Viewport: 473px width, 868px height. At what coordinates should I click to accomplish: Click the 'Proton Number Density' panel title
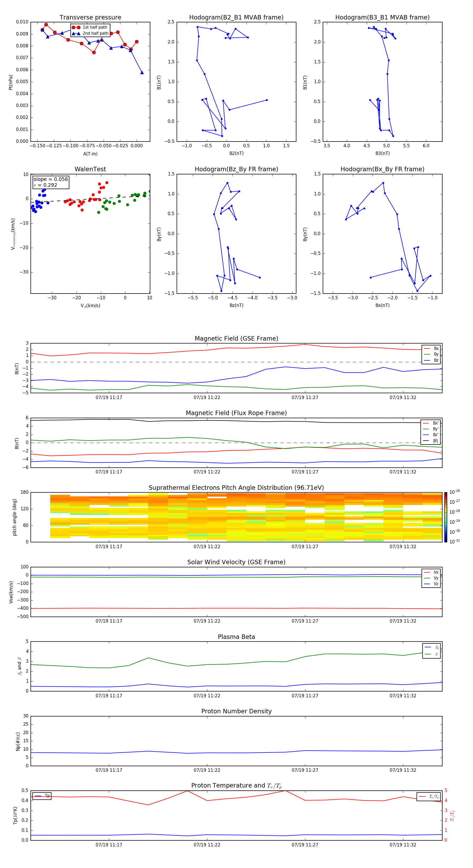pyautogui.click(x=236, y=712)
